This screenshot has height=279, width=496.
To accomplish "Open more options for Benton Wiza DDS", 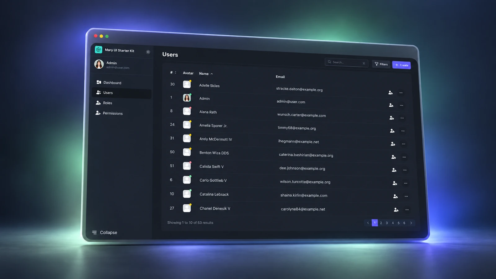I will point(404,157).
